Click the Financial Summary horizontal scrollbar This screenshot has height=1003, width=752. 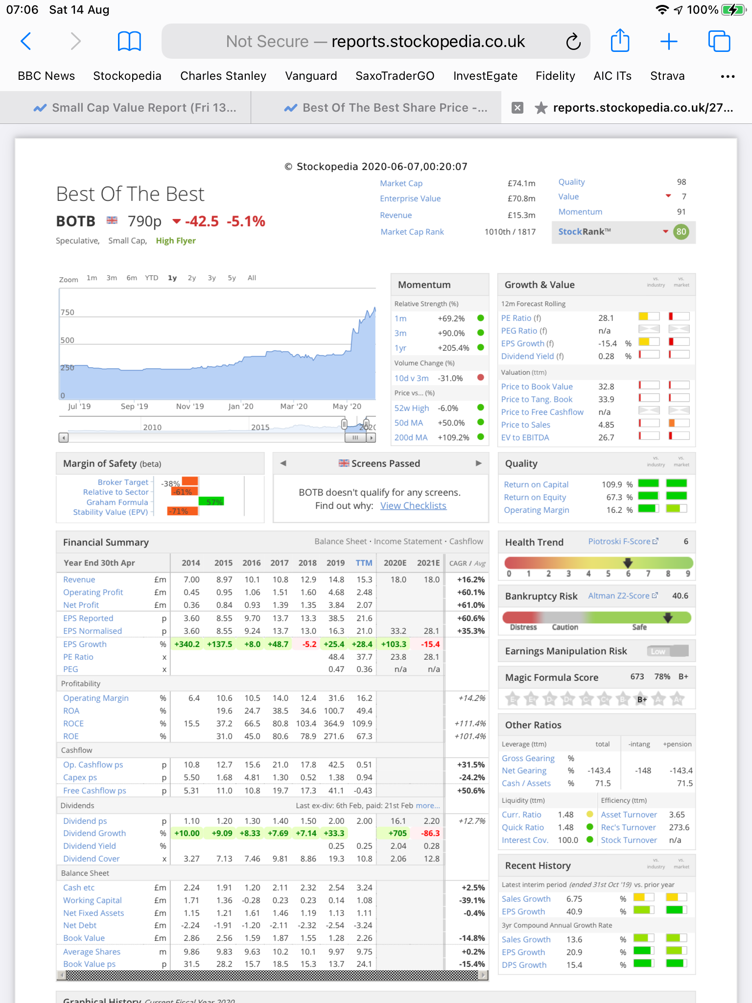[x=273, y=975]
